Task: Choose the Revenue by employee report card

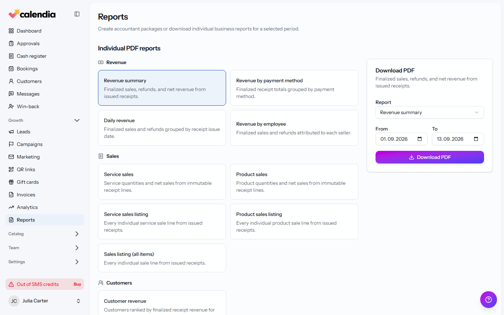Action: 294,128
